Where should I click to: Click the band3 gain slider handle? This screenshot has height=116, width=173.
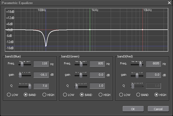click(x=137, y=75)
